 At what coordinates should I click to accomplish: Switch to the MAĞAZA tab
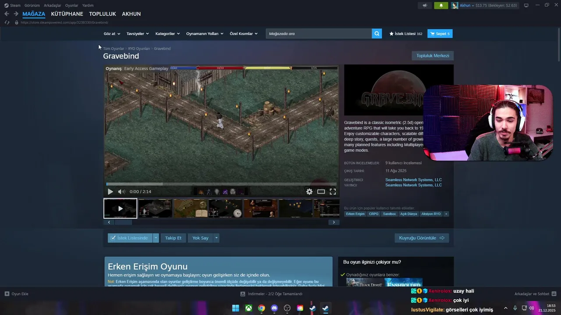pyautogui.click(x=34, y=14)
